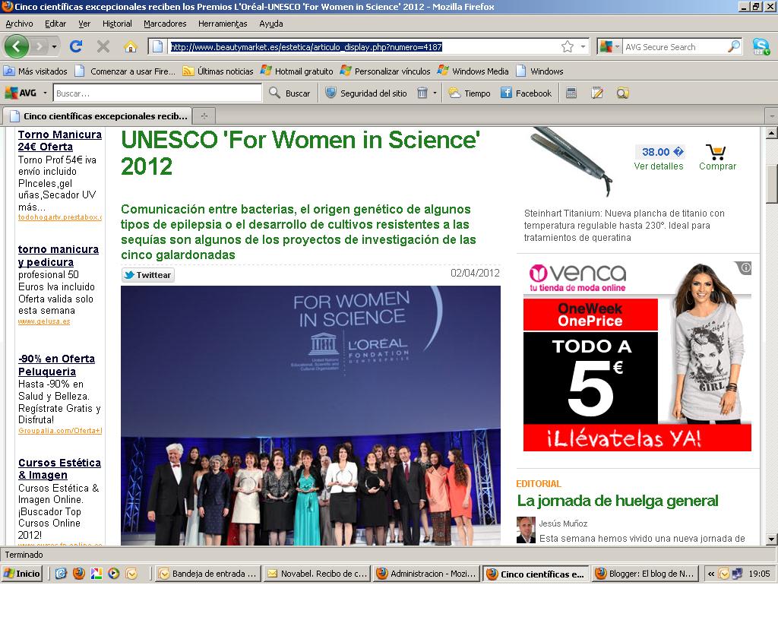The height and width of the screenshot is (620, 778).
Task: Open the URL bar history dropdown arrow
Action: [x=583, y=46]
